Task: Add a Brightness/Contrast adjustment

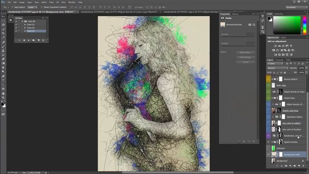Action: tap(275, 46)
